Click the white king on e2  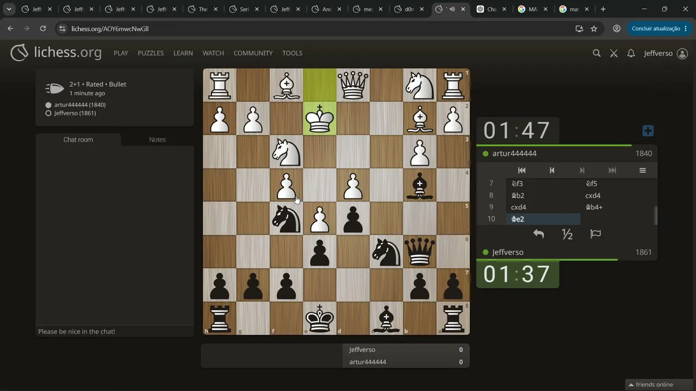coord(320,118)
